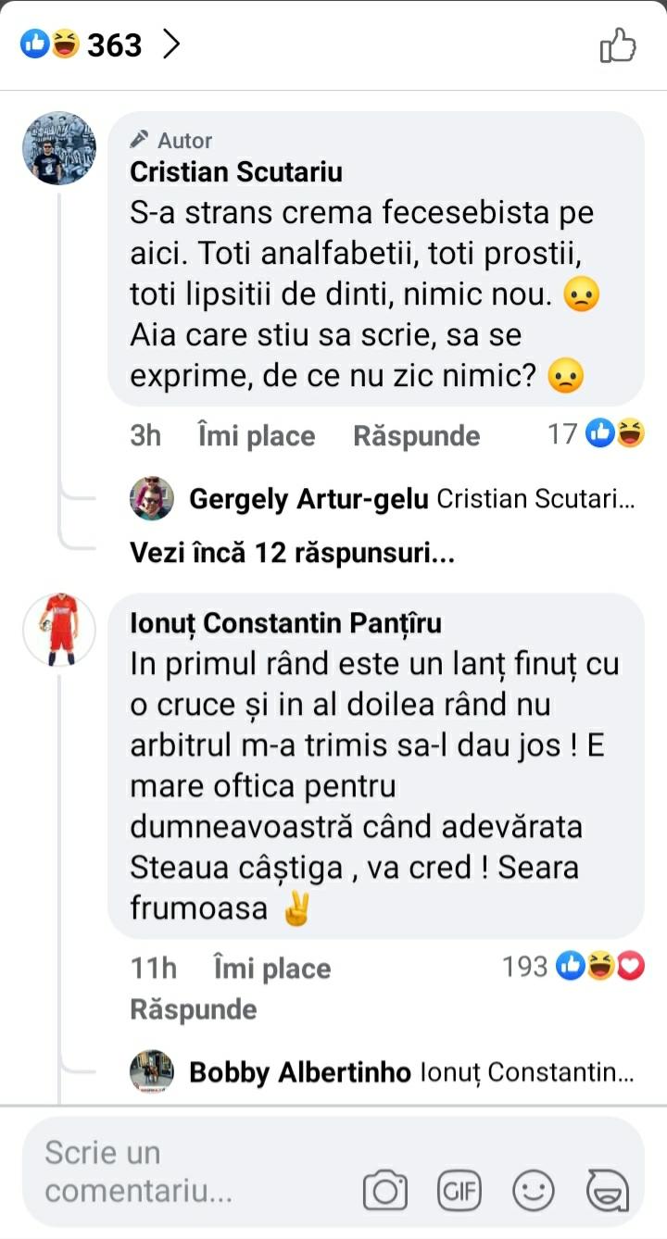Open Bobby Albertinho's profile picture
667x1239 pixels.
coord(152,1072)
